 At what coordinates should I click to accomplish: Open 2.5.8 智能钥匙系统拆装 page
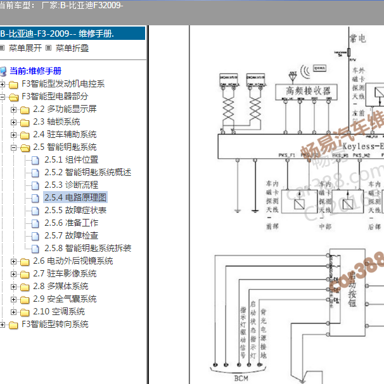coord(88,249)
